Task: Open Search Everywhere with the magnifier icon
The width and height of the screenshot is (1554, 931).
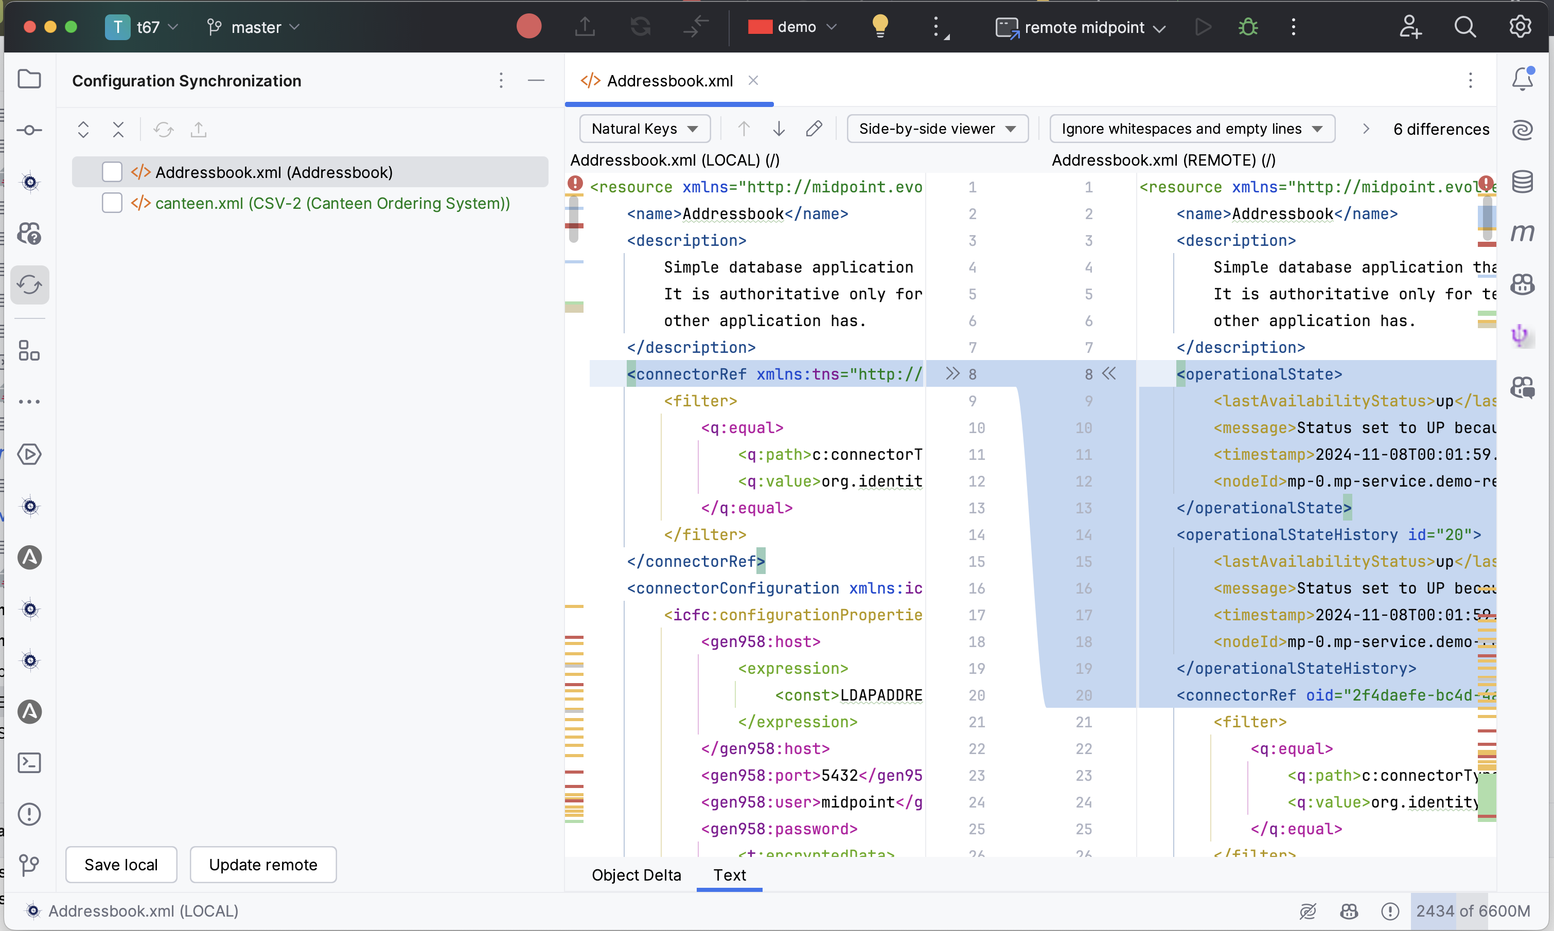Action: click(1465, 27)
